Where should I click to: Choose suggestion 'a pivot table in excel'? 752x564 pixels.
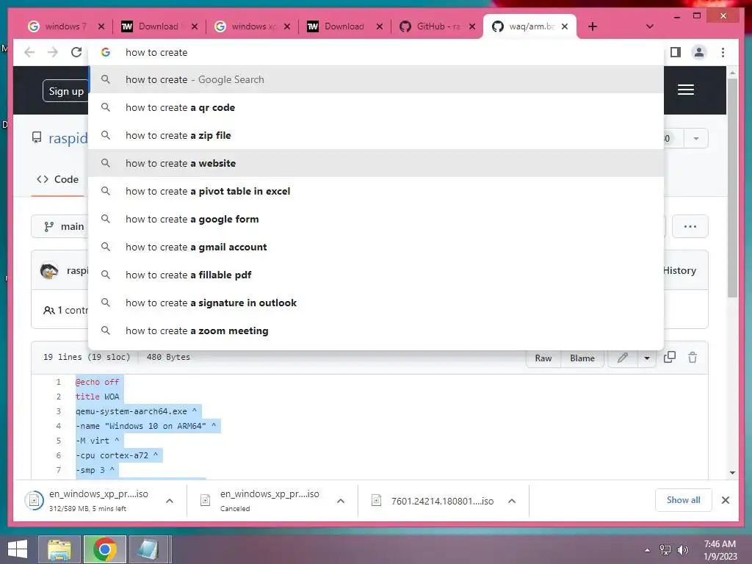point(376,191)
